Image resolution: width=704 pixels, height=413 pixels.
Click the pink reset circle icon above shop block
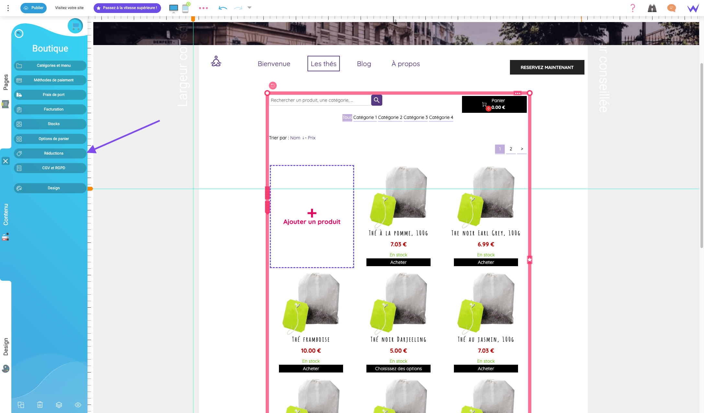[x=273, y=86]
